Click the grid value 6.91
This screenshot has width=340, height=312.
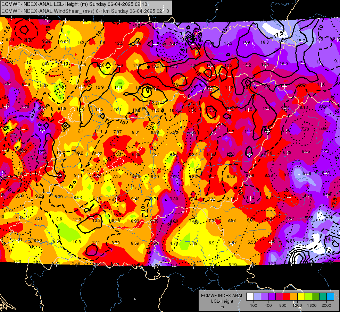click(213, 243)
